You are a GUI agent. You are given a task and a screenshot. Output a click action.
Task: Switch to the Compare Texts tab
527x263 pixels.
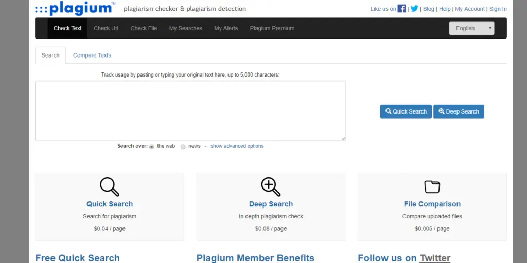pos(92,55)
